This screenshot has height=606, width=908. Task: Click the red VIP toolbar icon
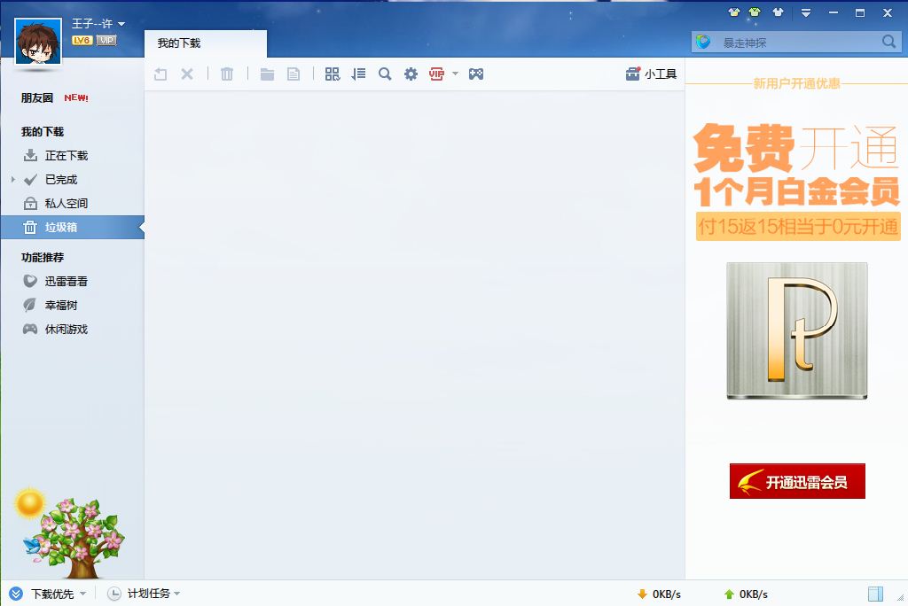tap(436, 74)
